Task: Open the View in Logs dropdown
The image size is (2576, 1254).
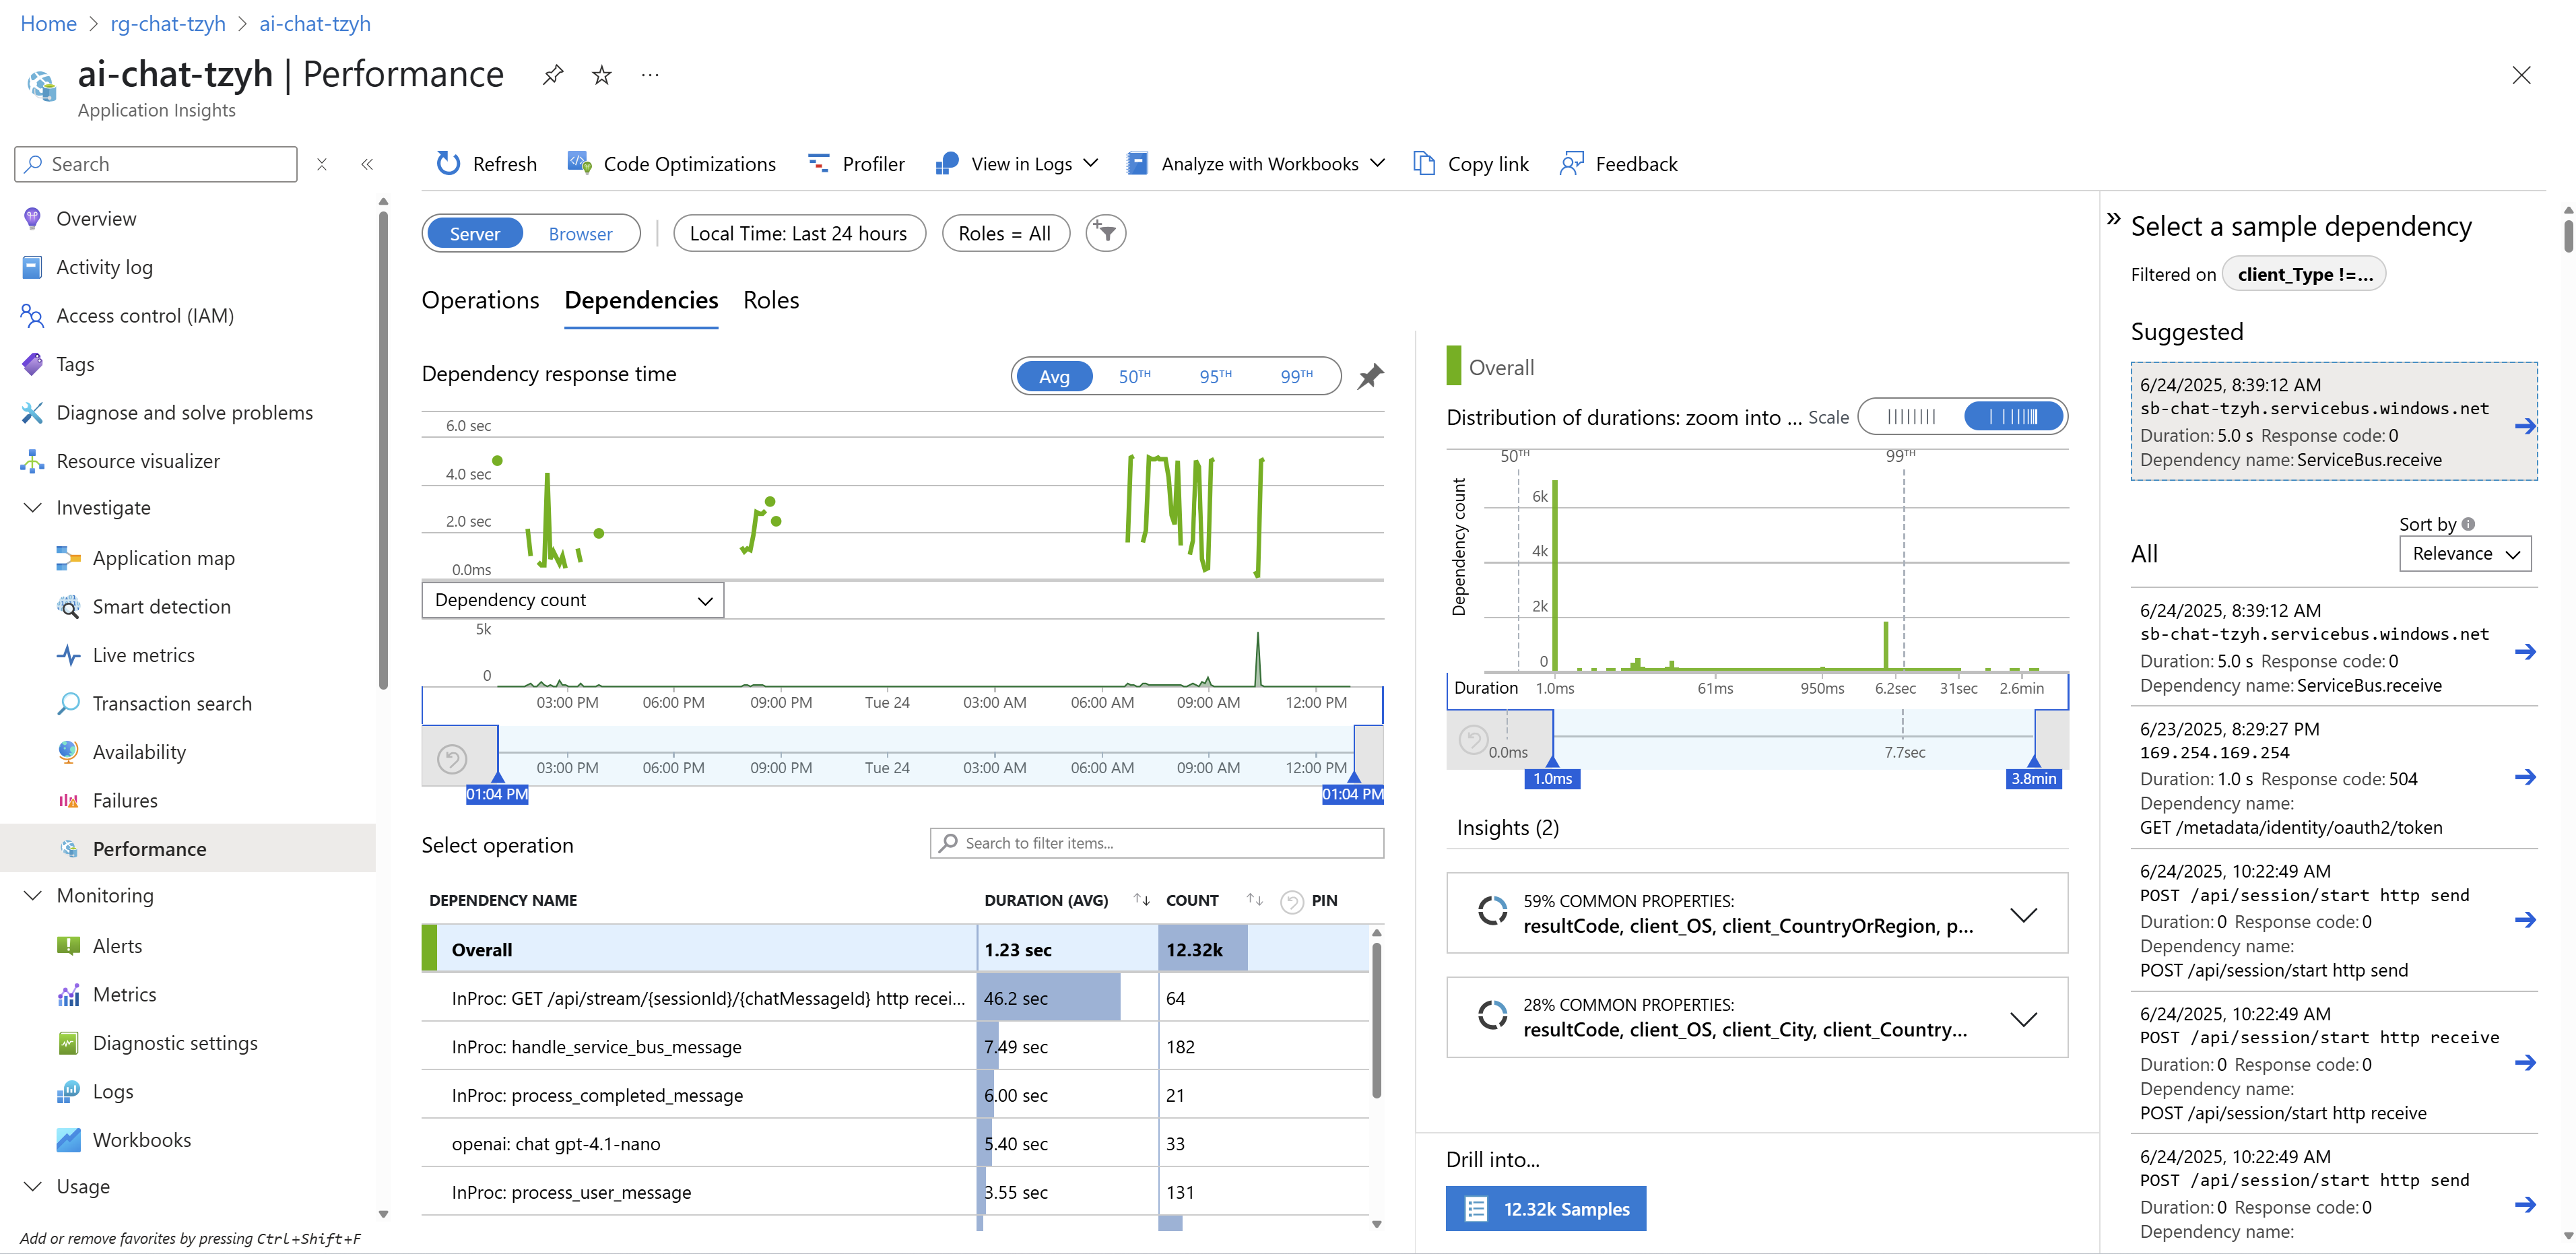Action: click(1017, 163)
